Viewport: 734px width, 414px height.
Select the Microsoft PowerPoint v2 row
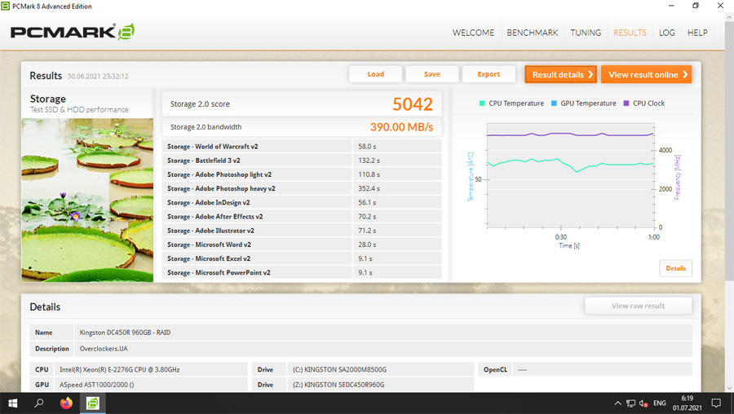coord(302,272)
